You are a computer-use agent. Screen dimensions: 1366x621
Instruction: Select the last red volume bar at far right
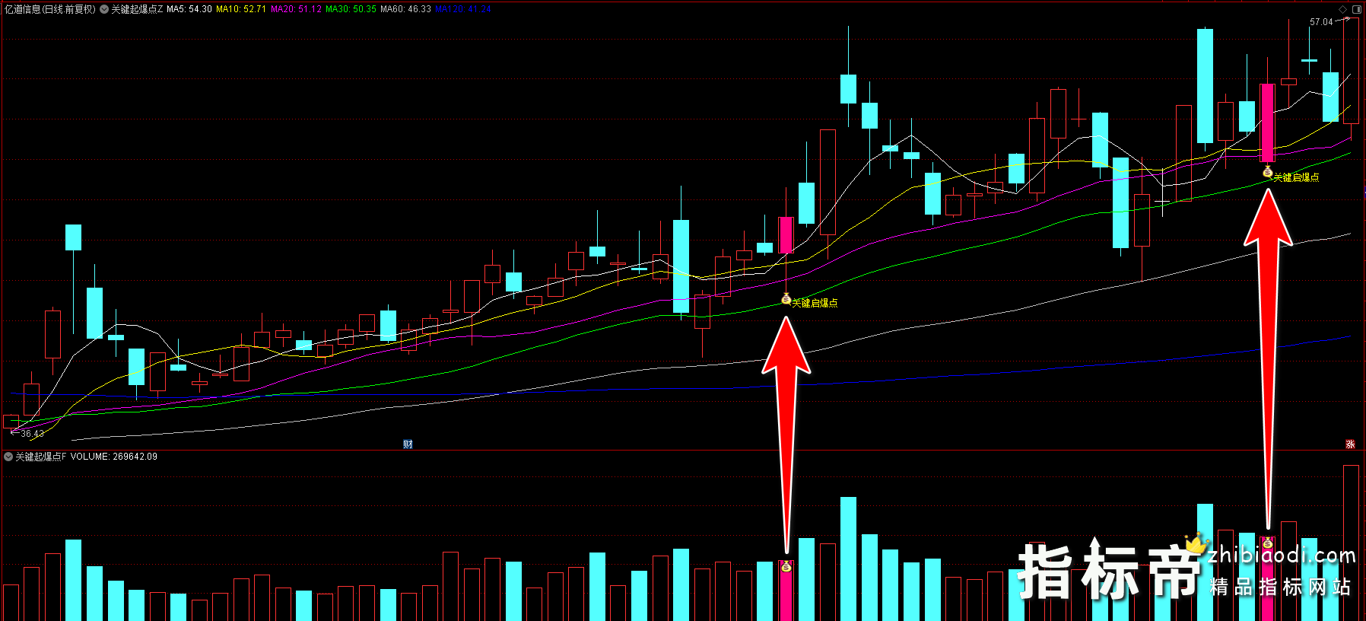coord(1351,543)
